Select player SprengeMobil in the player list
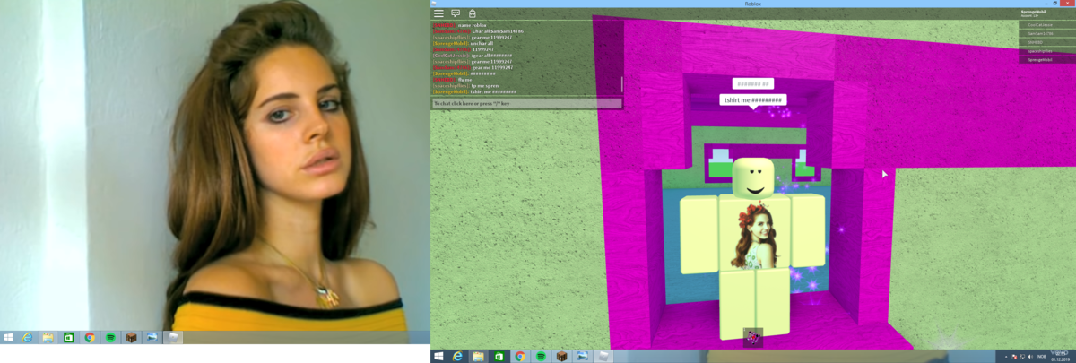The image size is (1076, 363). click(x=1047, y=59)
